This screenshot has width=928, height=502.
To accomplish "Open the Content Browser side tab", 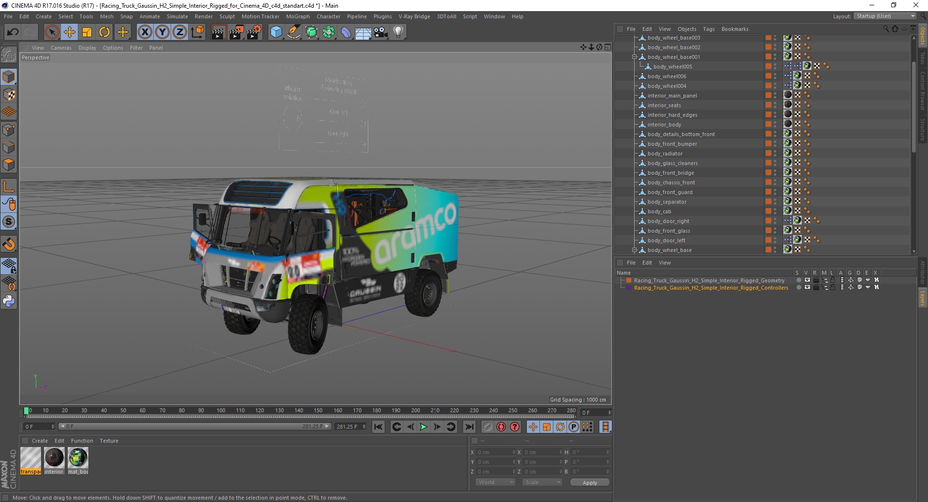I will (923, 91).
